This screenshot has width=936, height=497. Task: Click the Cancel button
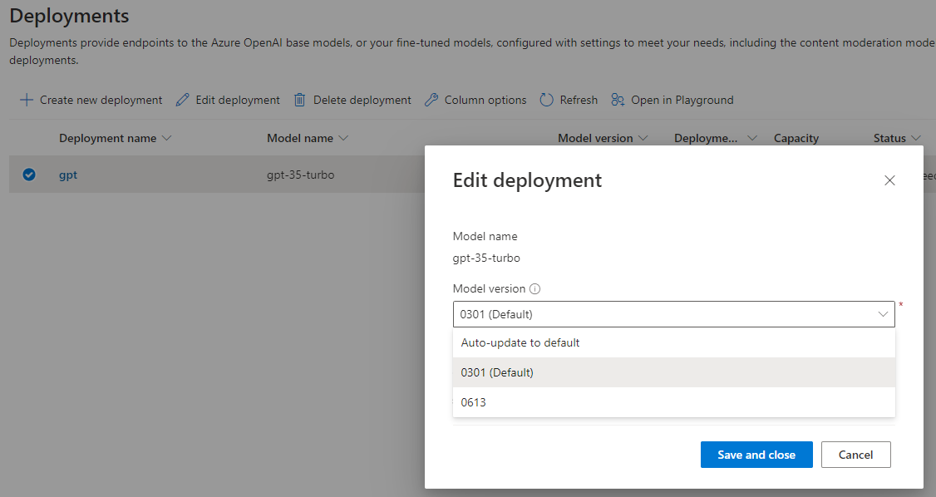pyautogui.click(x=855, y=455)
